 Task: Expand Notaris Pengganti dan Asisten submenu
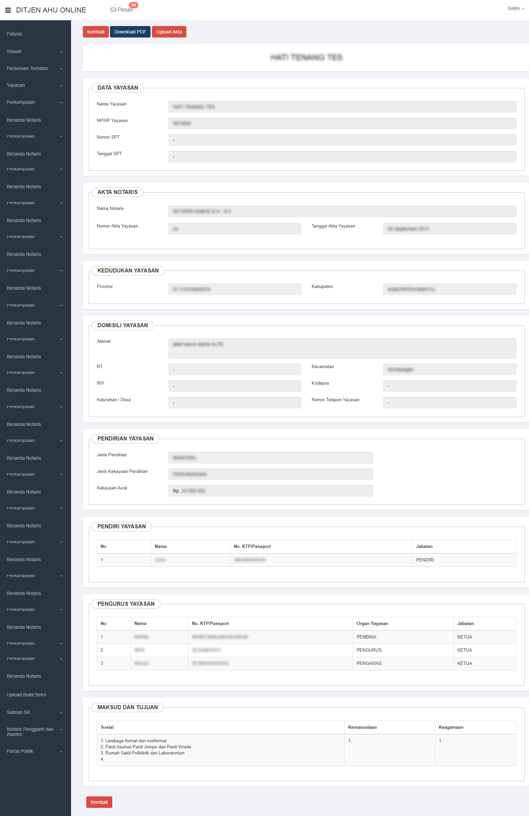click(x=62, y=729)
